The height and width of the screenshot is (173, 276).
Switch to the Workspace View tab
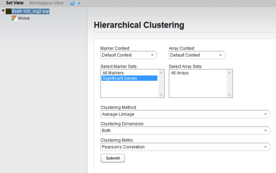[46, 3]
